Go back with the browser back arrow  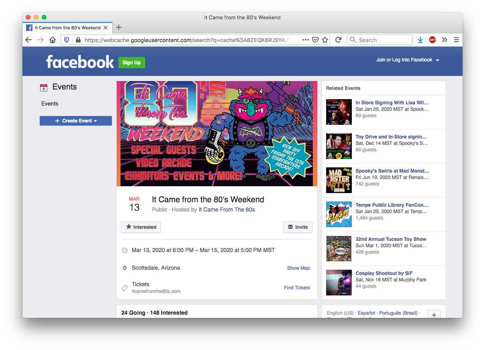point(28,40)
